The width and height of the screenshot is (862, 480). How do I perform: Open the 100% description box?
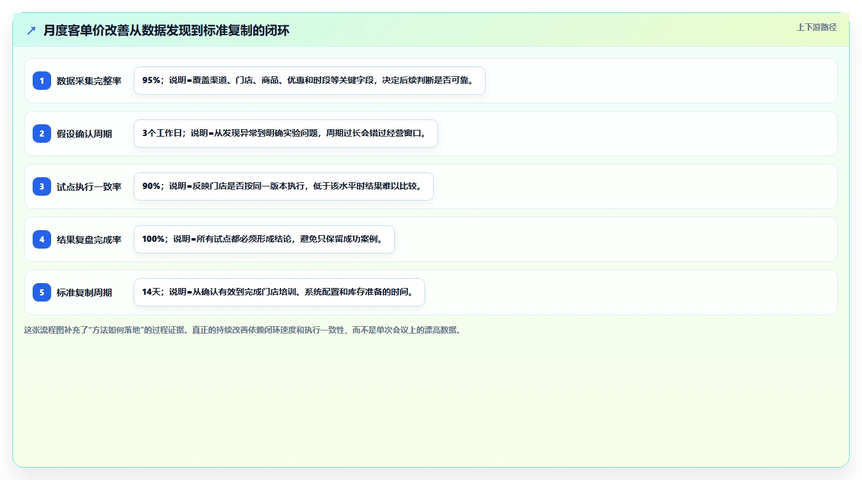point(264,239)
